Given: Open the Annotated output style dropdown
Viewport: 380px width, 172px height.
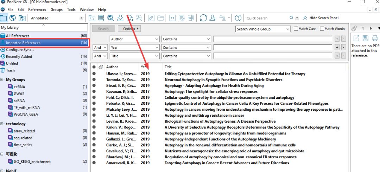Looking at the screenshot, I should [81, 18].
